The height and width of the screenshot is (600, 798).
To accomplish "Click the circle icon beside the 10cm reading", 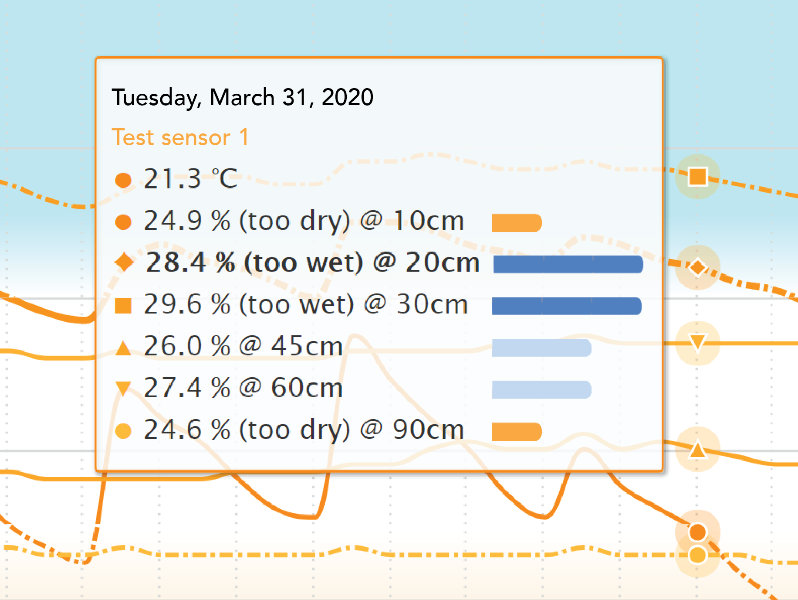I will [123, 222].
